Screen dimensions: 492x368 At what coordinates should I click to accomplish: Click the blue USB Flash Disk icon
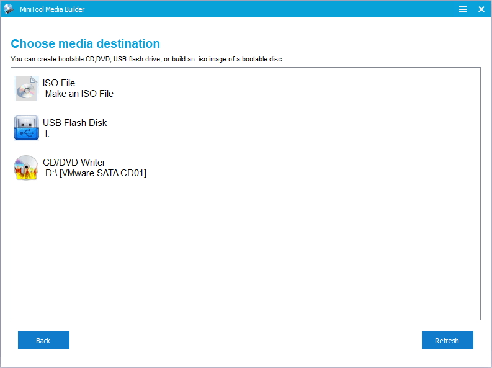(26, 128)
